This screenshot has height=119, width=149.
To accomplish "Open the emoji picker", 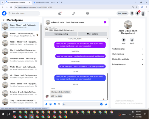I will 101,104.
